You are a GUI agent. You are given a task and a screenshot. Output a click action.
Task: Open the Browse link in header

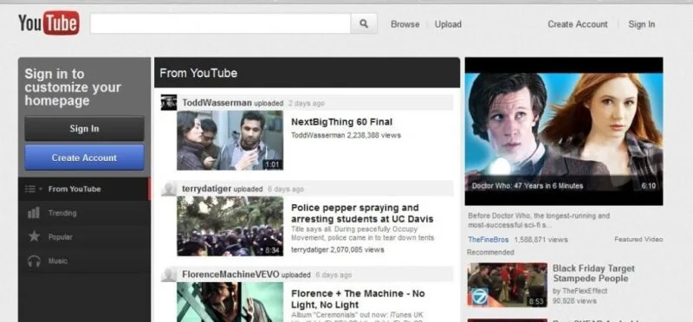pyautogui.click(x=405, y=24)
